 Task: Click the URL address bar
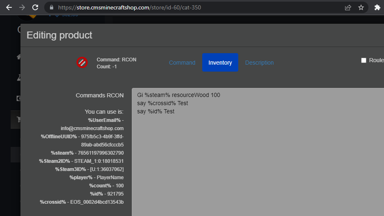197,7
